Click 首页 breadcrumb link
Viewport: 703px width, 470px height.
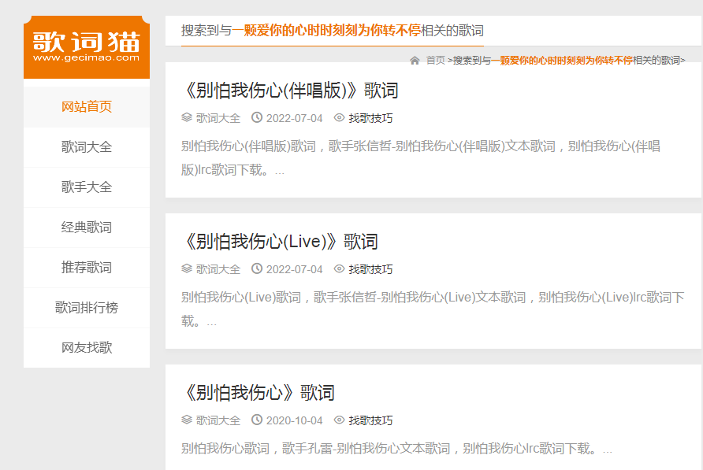[x=435, y=61]
